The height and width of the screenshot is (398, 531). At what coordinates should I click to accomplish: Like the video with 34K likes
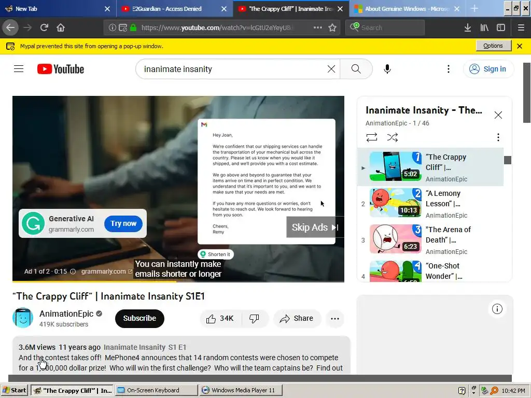(220, 319)
